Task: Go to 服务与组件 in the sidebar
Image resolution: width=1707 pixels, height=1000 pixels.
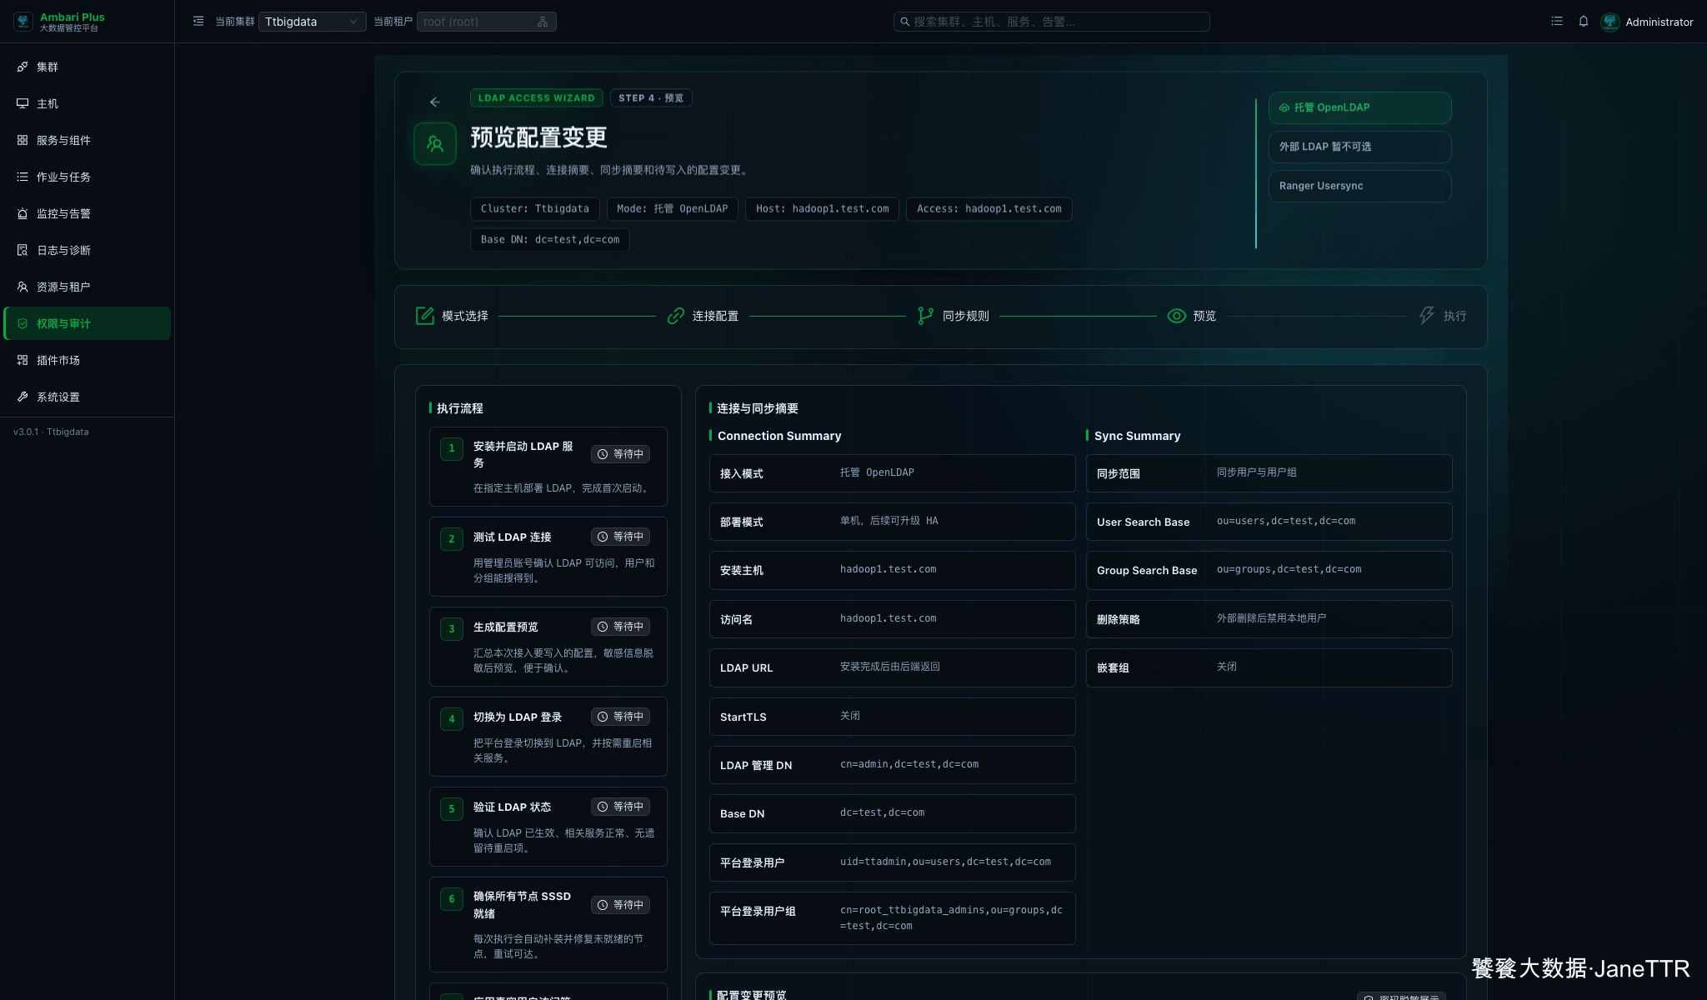Action: 87,140
